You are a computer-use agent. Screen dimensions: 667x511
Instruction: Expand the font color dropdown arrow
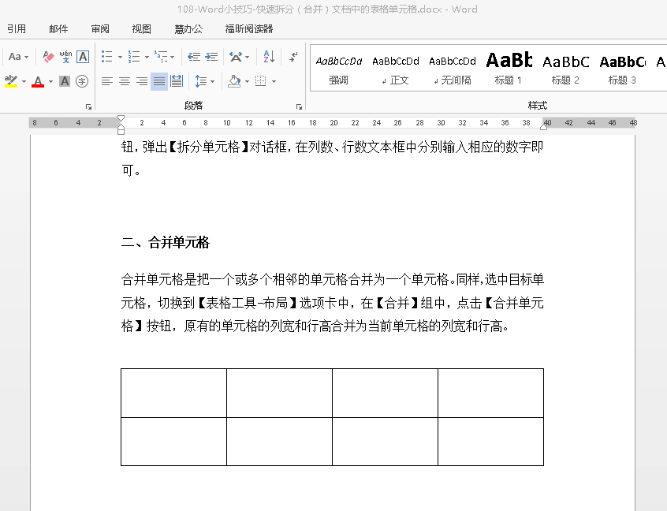(x=50, y=81)
